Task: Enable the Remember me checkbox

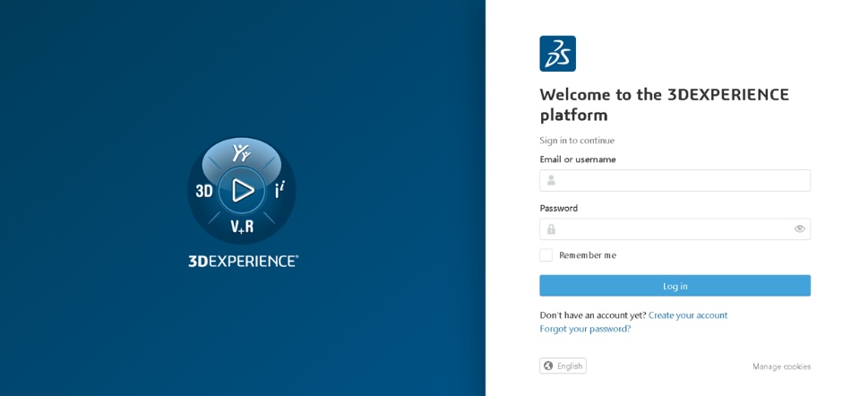Action: [546, 255]
